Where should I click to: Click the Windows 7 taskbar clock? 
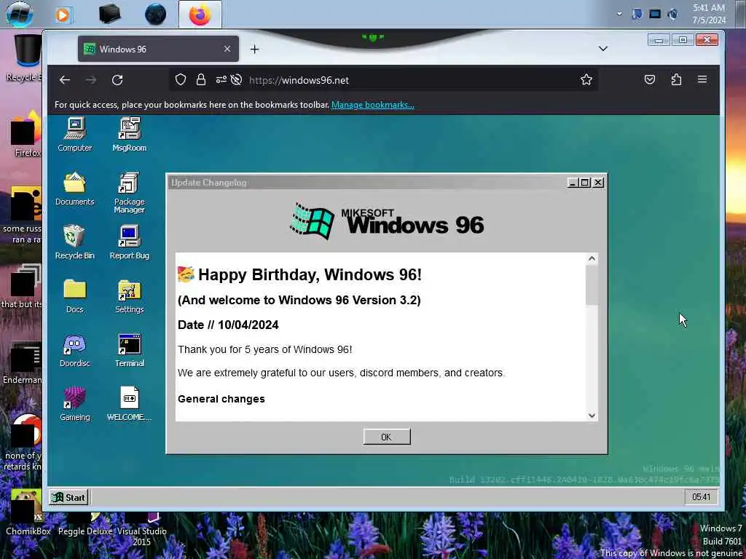pos(709,14)
